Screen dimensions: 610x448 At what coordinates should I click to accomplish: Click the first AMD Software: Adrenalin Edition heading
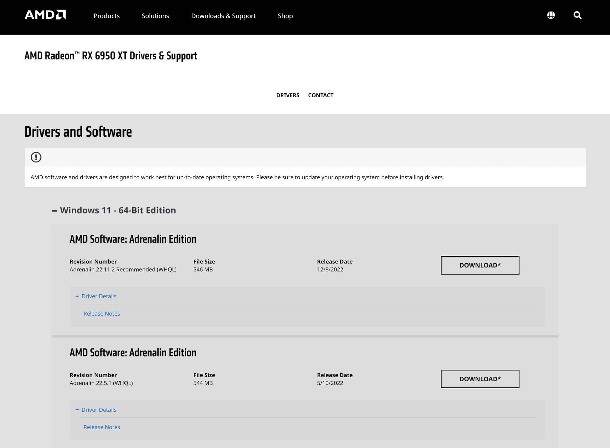[133, 239]
